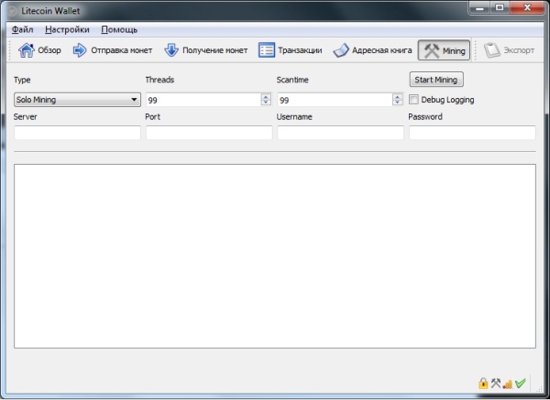The image size is (550, 400).
Task: Open Отправка монет send coins page
Action: click(113, 50)
